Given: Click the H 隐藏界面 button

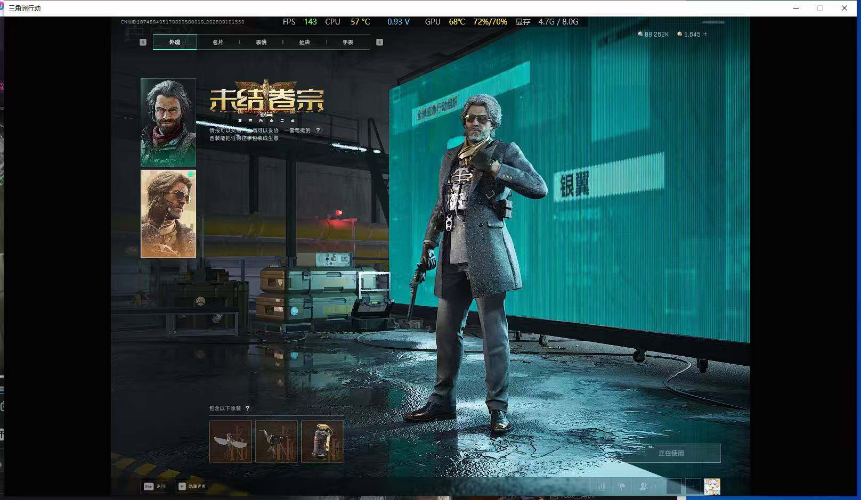Looking at the screenshot, I should (192, 486).
